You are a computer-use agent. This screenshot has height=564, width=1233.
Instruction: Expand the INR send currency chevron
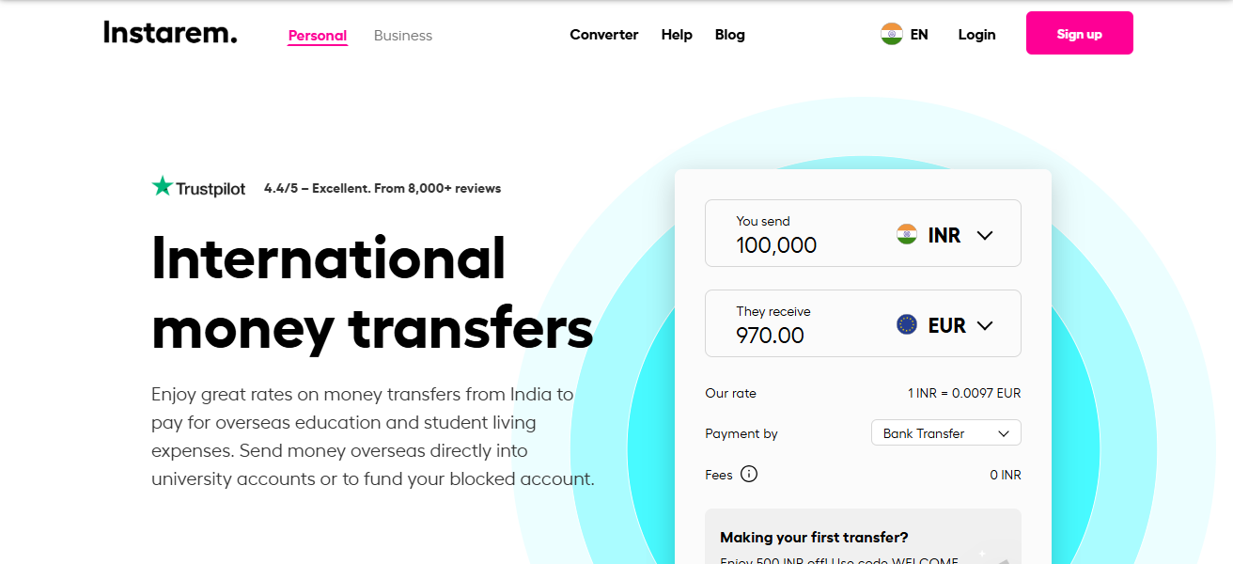pos(985,235)
